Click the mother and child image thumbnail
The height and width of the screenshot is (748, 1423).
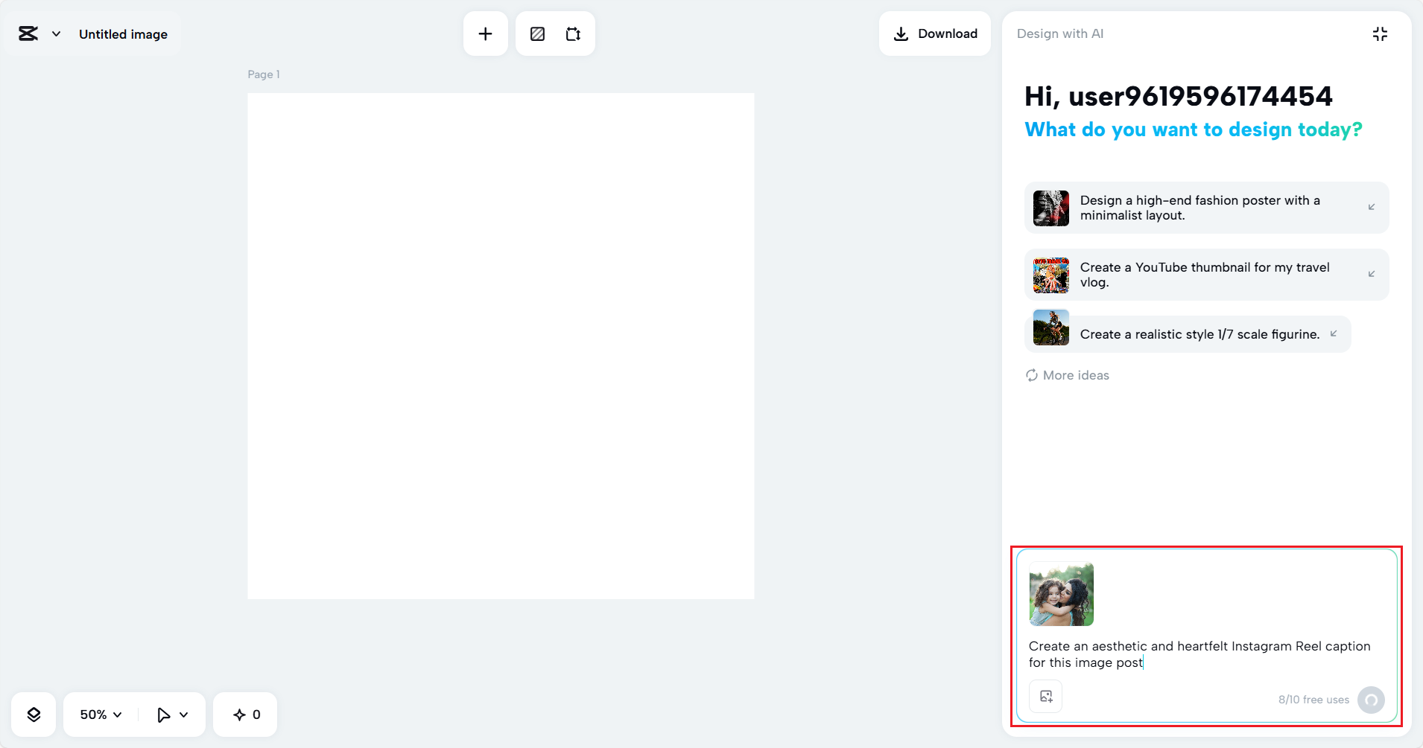pos(1061,594)
